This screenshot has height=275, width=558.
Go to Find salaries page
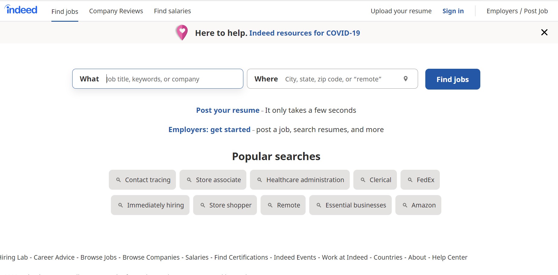pos(172,11)
